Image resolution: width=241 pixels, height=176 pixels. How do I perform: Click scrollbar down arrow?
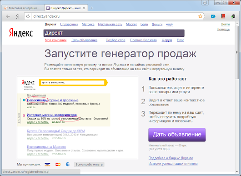(237, 172)
